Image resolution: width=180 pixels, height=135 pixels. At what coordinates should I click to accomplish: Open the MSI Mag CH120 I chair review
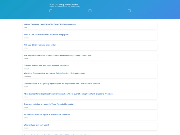pyautogui.click(x=40, y=45)
